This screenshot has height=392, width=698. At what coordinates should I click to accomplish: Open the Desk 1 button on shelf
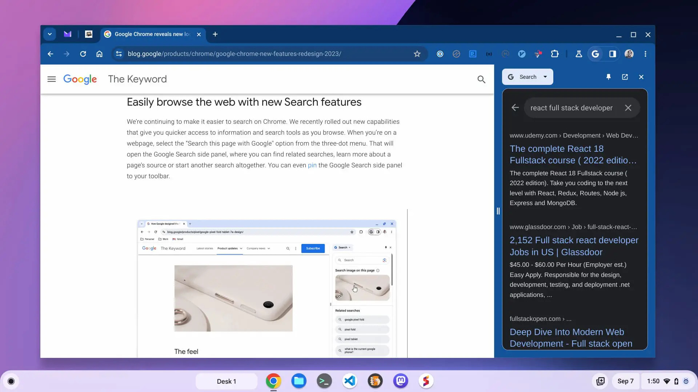(x=226, y=381)
